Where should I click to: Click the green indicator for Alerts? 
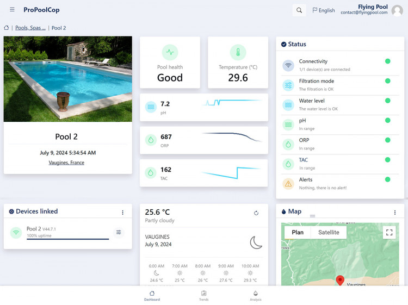[387, 179]
